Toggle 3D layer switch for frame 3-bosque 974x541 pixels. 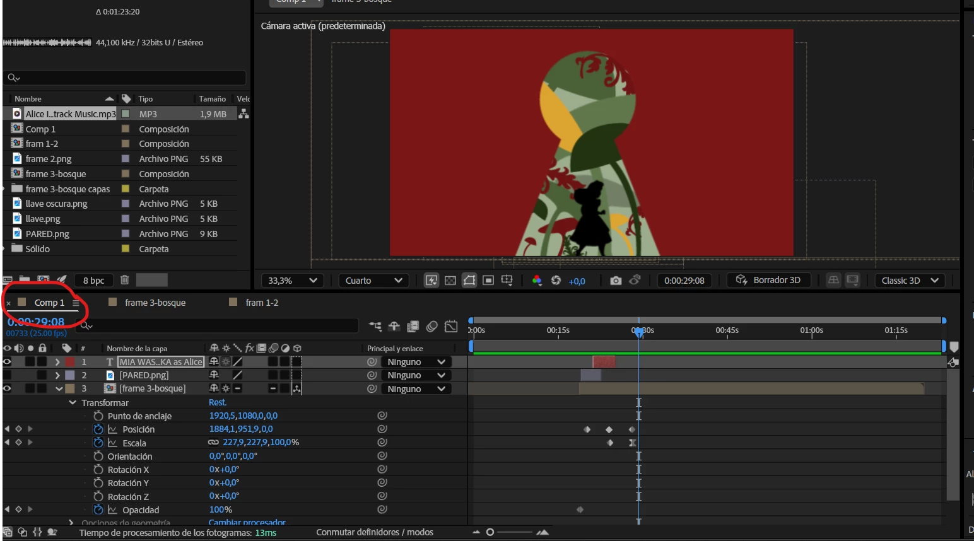(x=296, y=388)
